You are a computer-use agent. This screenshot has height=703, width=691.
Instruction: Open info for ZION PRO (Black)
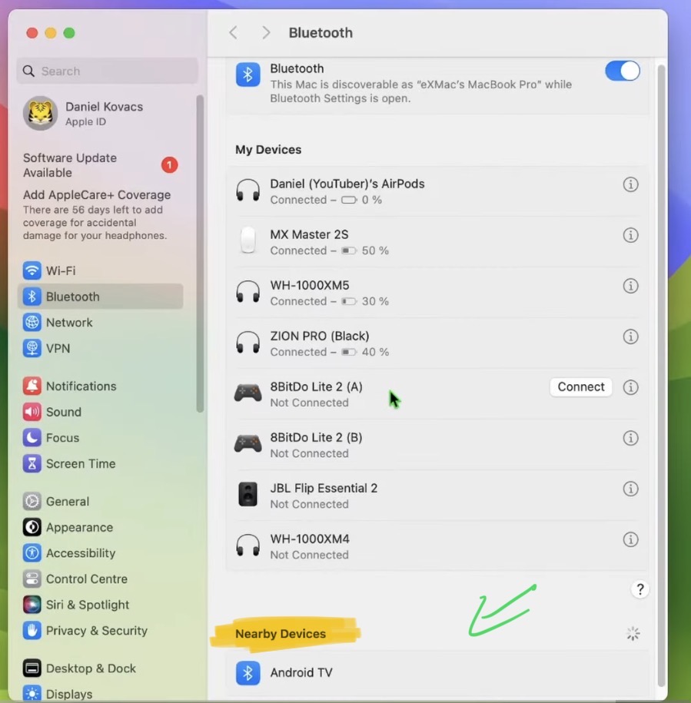point(630,337)
